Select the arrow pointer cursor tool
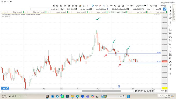This screenshot has width=176, height=99. pyautogui.click(x=171, y=11)
